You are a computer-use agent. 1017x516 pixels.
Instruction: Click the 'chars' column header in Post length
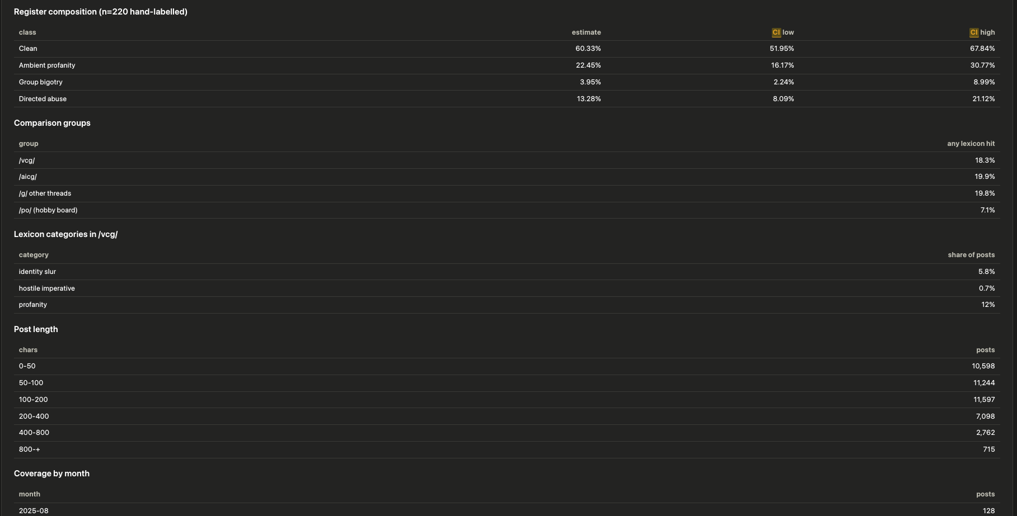(28, 350)
